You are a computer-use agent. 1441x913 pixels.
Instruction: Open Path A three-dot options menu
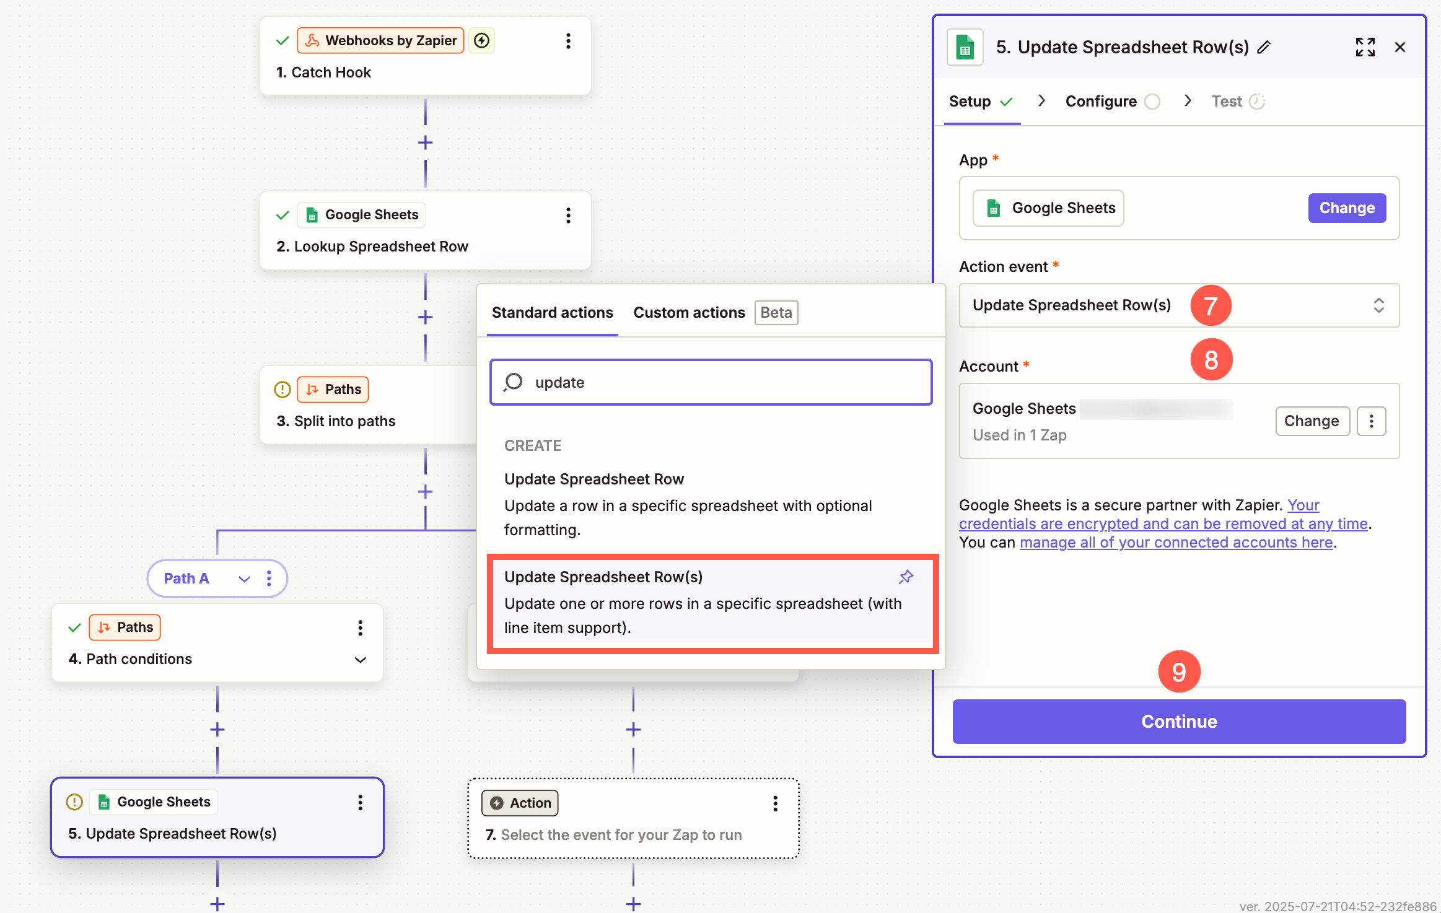(x=269, y=579)
